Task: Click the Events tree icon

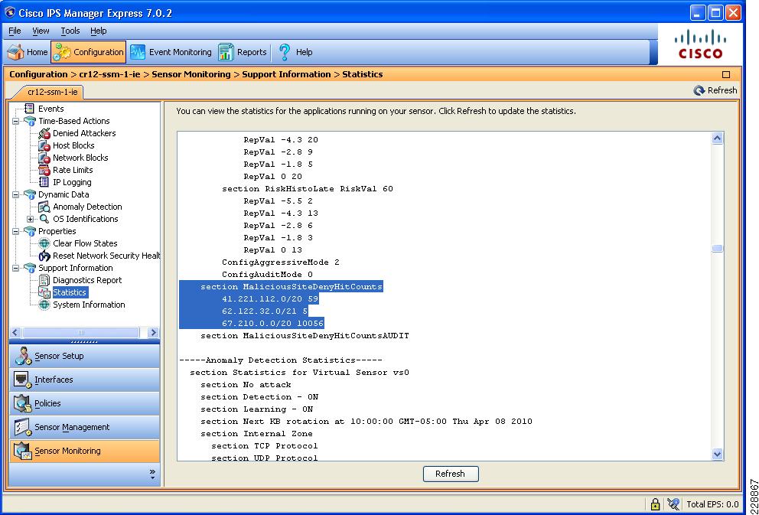Action: pos(30,109)
